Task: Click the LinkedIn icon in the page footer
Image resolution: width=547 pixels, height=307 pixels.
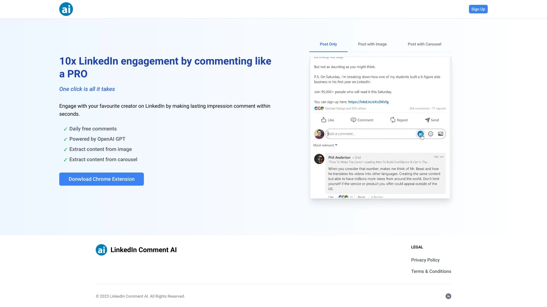Action: point(448,296)
